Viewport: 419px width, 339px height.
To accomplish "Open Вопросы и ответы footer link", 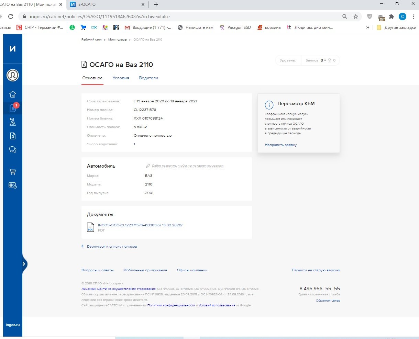I will 98,270.
